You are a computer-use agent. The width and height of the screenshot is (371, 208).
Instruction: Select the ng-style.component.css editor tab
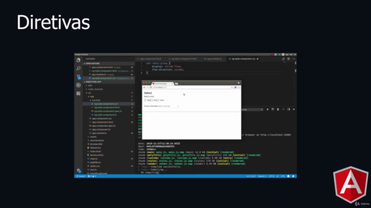(243, 59)
